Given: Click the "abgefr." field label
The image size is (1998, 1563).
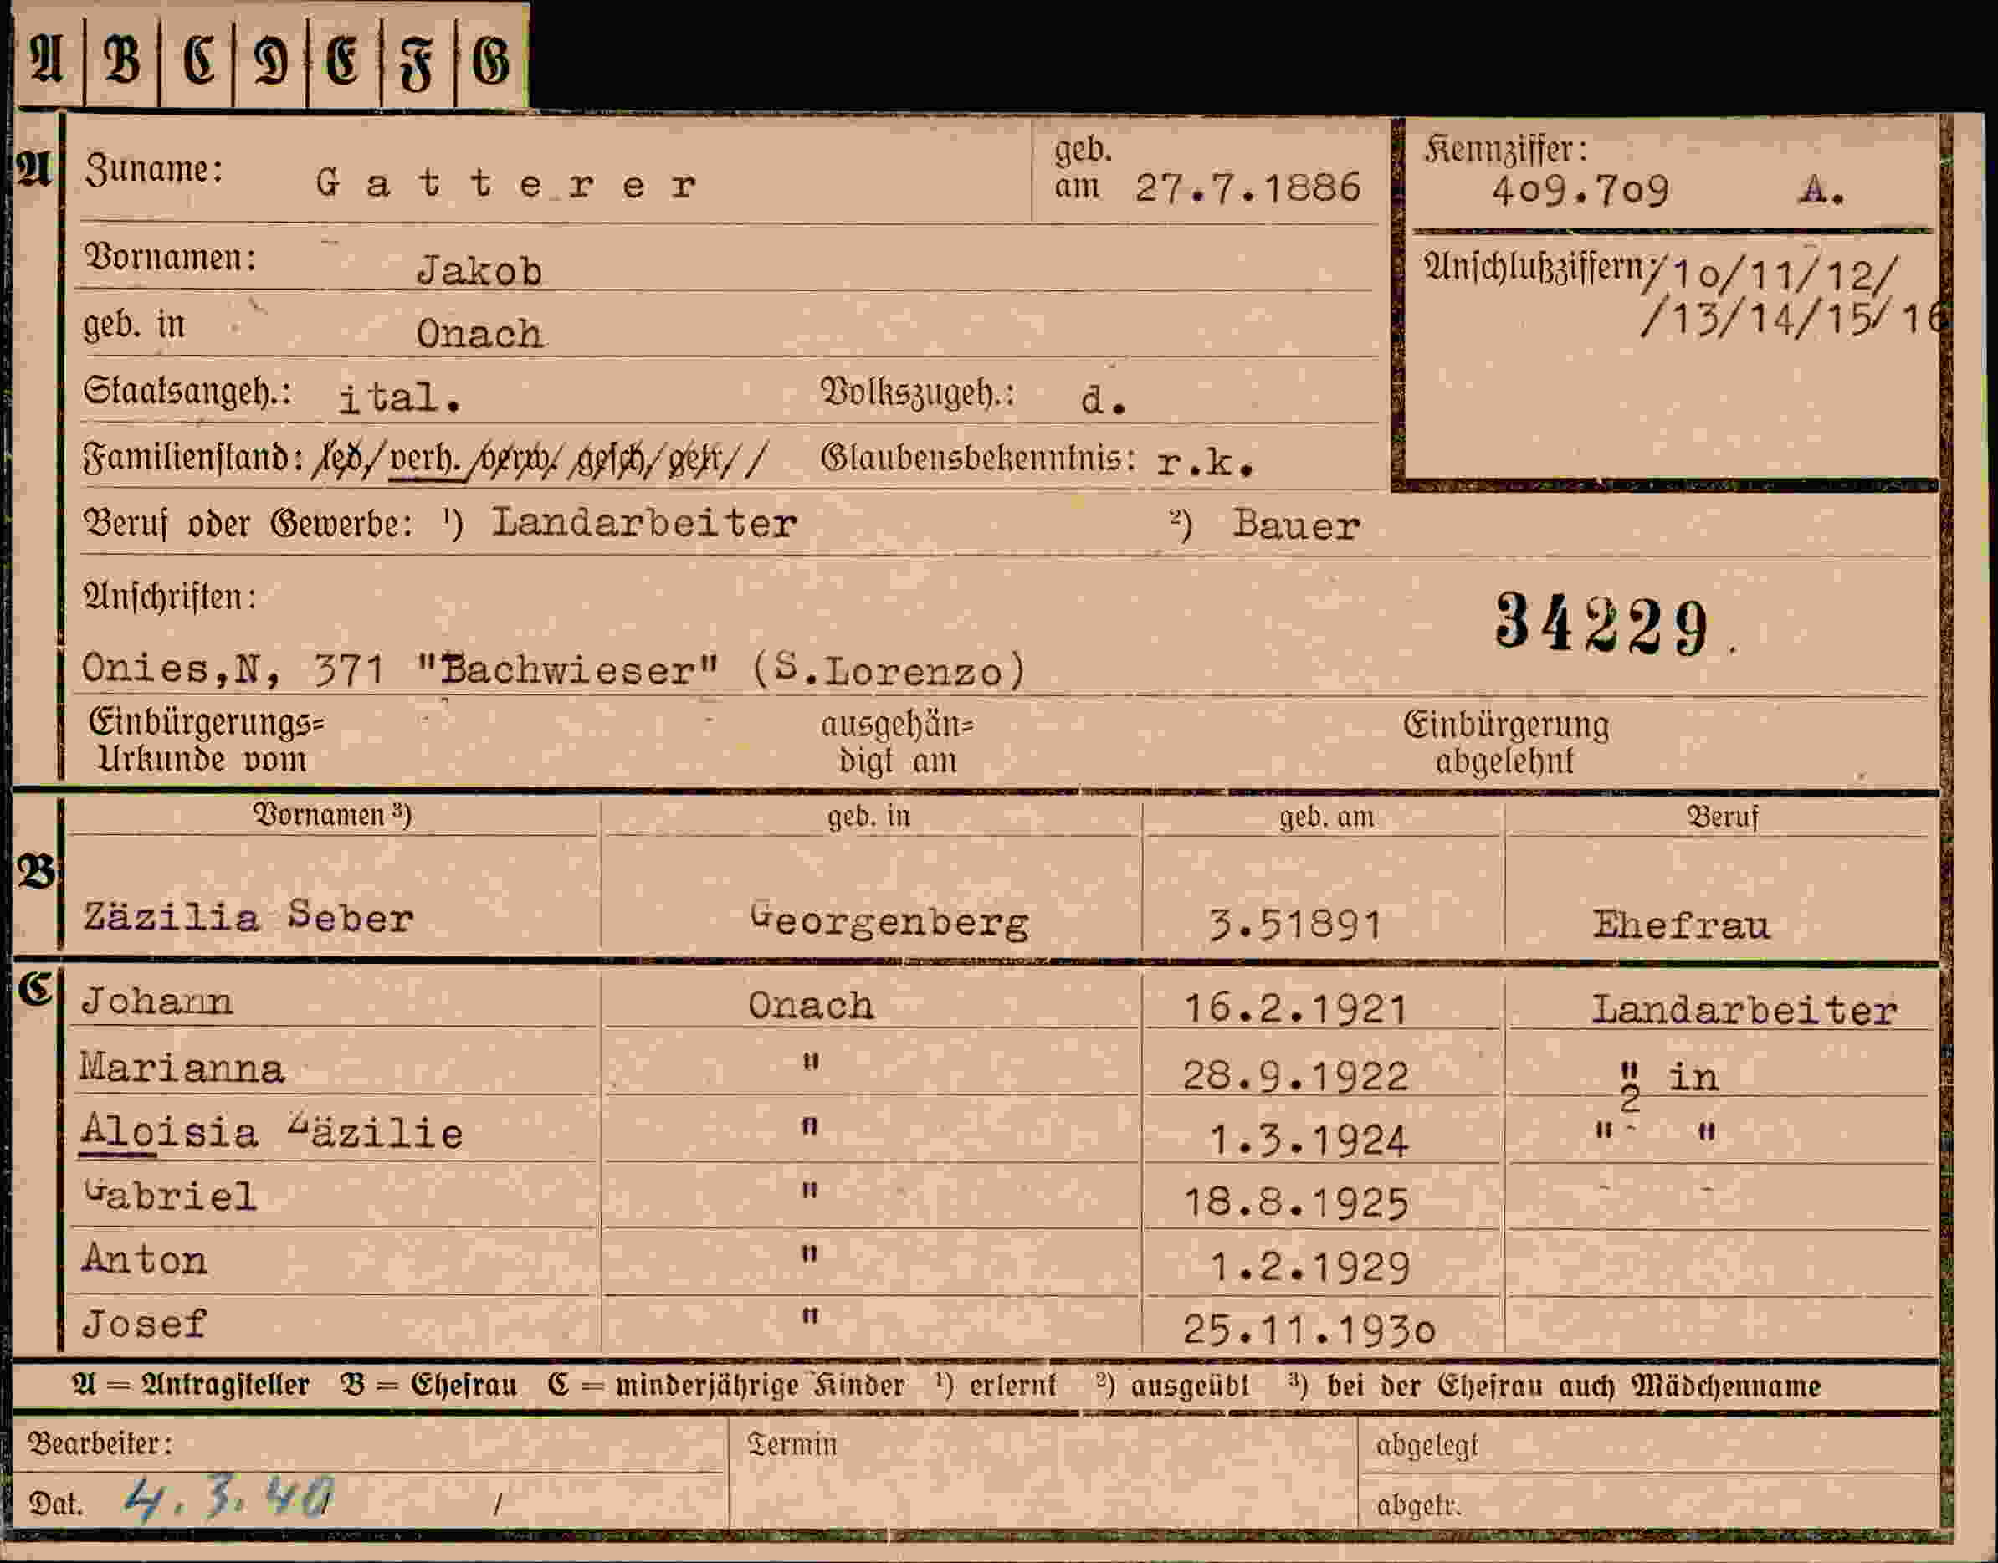Looking at the screenshot, I should pyautogui.click(x=1419, y=1504).
